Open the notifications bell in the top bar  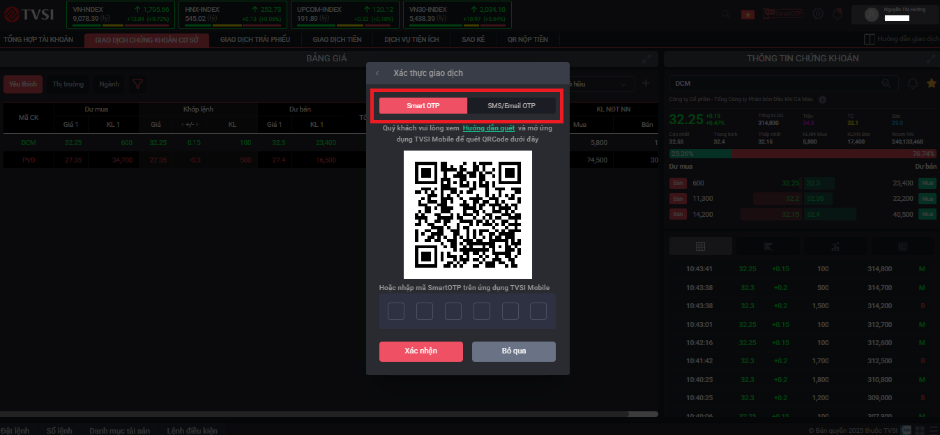point(837,14)
